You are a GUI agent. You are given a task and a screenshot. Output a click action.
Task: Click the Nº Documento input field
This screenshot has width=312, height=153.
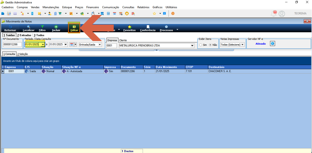12,45
